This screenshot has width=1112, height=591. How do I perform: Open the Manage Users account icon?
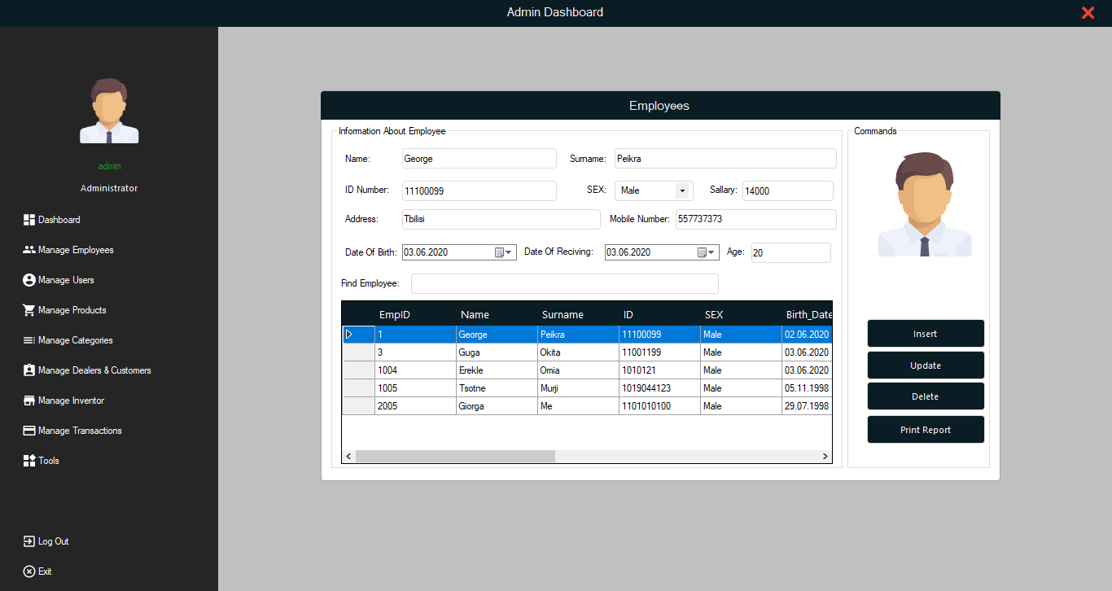click(x=29, y=280)
